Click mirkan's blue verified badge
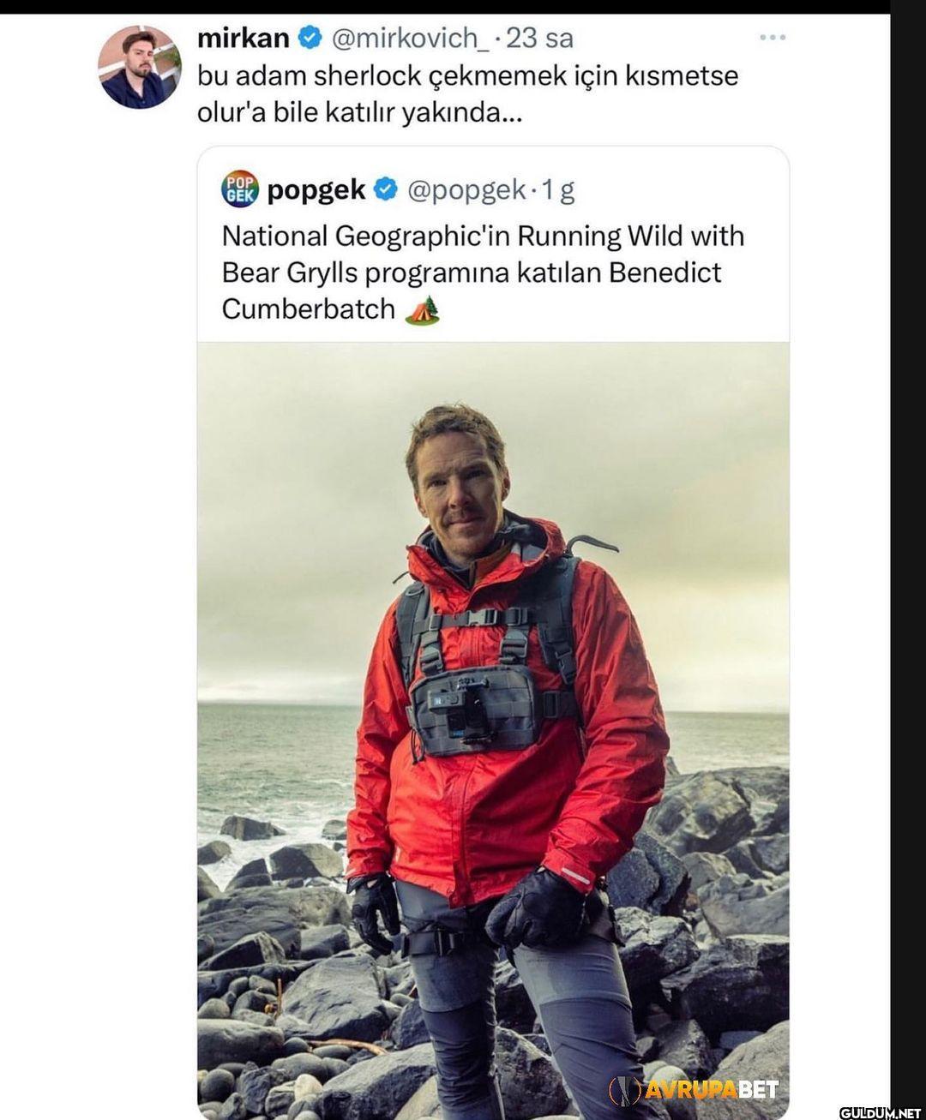The width and height of the screenshot is (926, 1120). pyautogui.click(x=310, y=38)
